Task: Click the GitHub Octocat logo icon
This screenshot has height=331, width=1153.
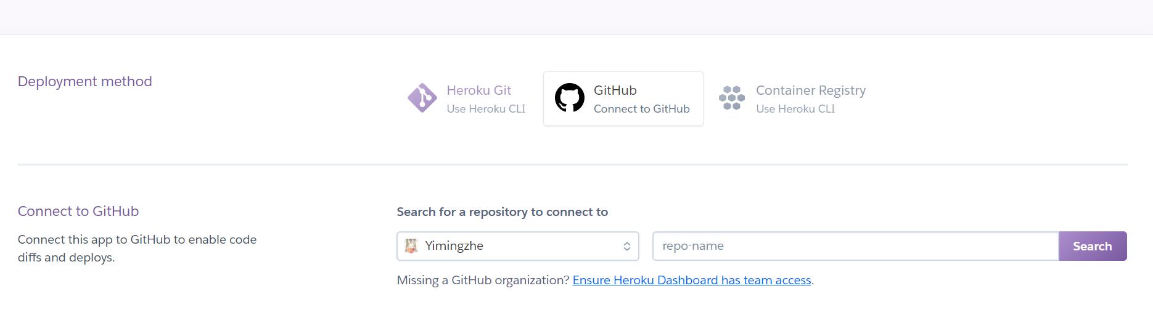Action: point(569,98)
